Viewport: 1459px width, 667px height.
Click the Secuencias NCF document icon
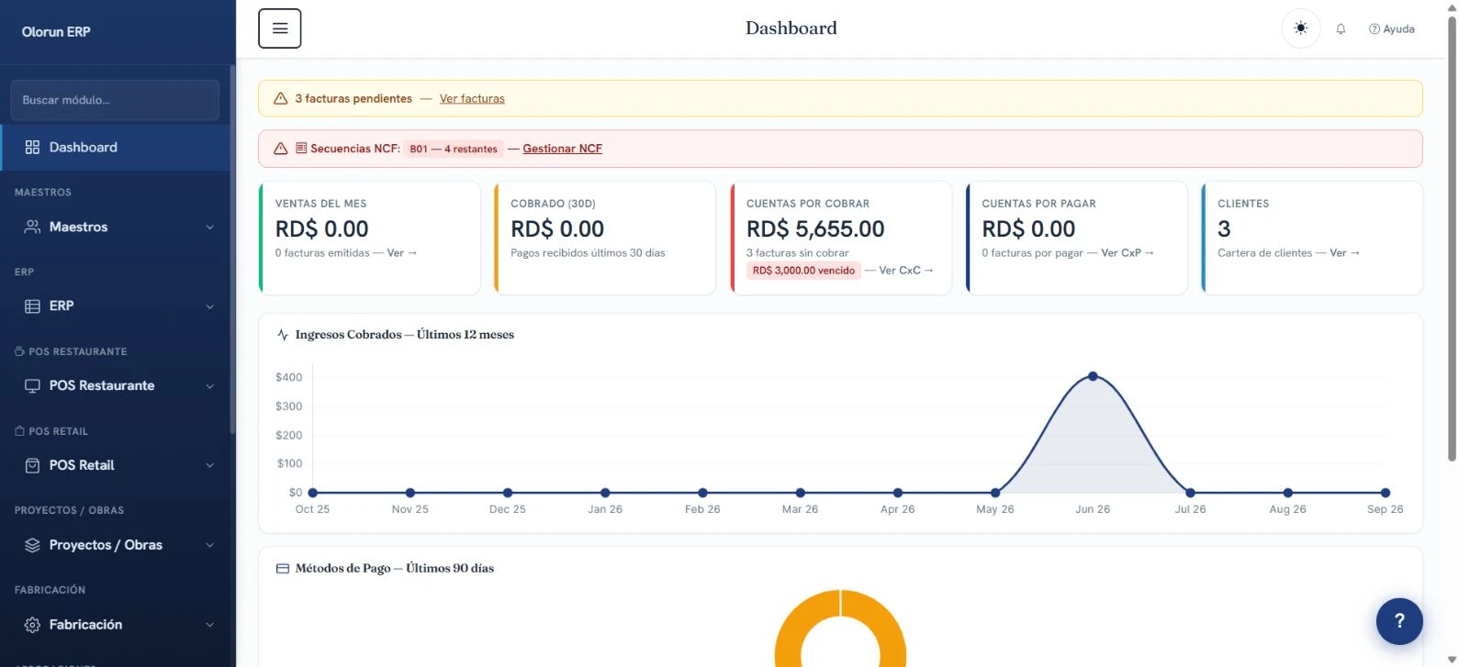point(301,148)
